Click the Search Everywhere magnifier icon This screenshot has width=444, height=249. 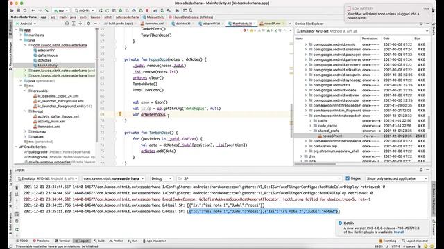point(191,10)
